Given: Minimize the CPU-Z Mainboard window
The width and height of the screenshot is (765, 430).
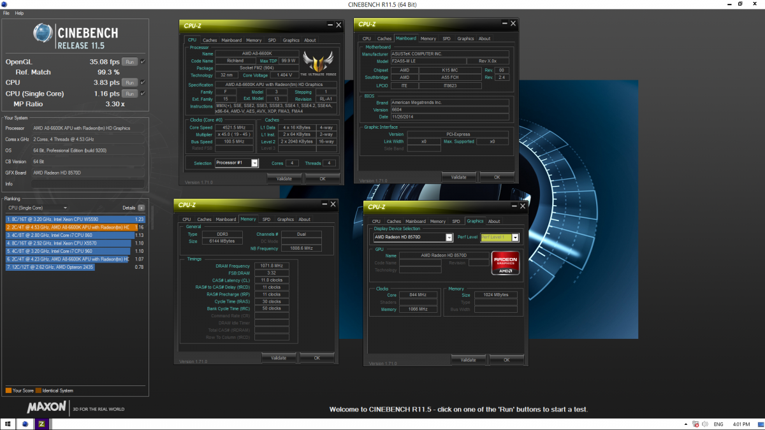Looking at the screenshot, I should pos(505,24).
